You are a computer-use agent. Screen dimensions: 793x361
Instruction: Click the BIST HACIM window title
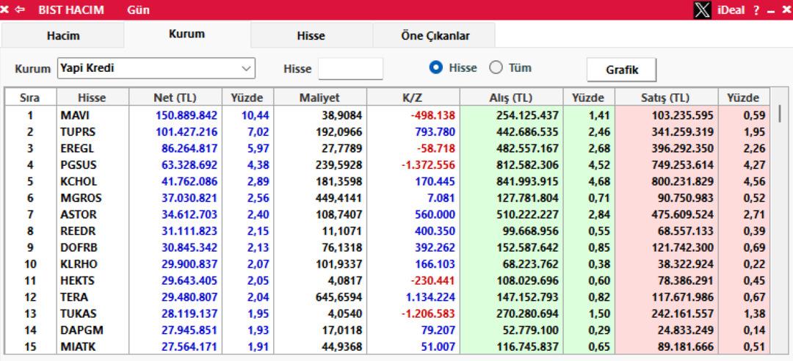tap(70, 10)
